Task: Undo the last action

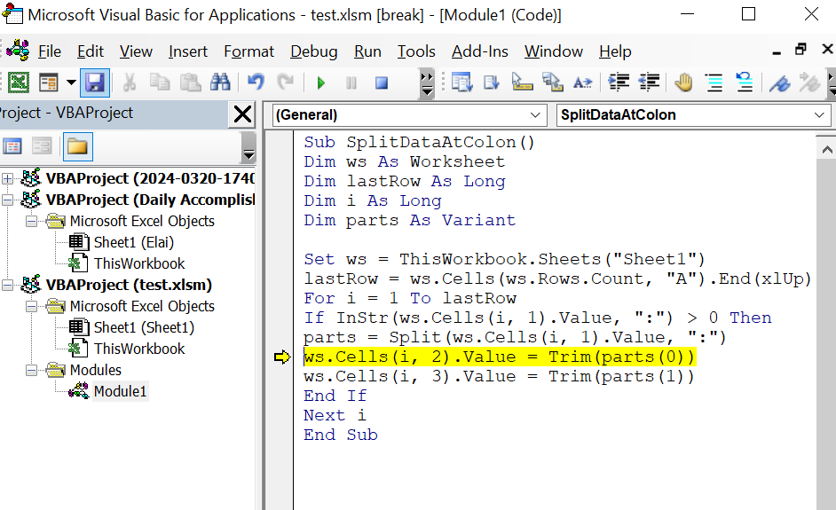Action: (x=256, y=82)
